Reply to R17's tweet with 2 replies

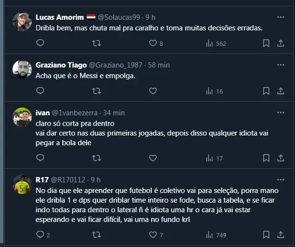click(x=40, y=235)
